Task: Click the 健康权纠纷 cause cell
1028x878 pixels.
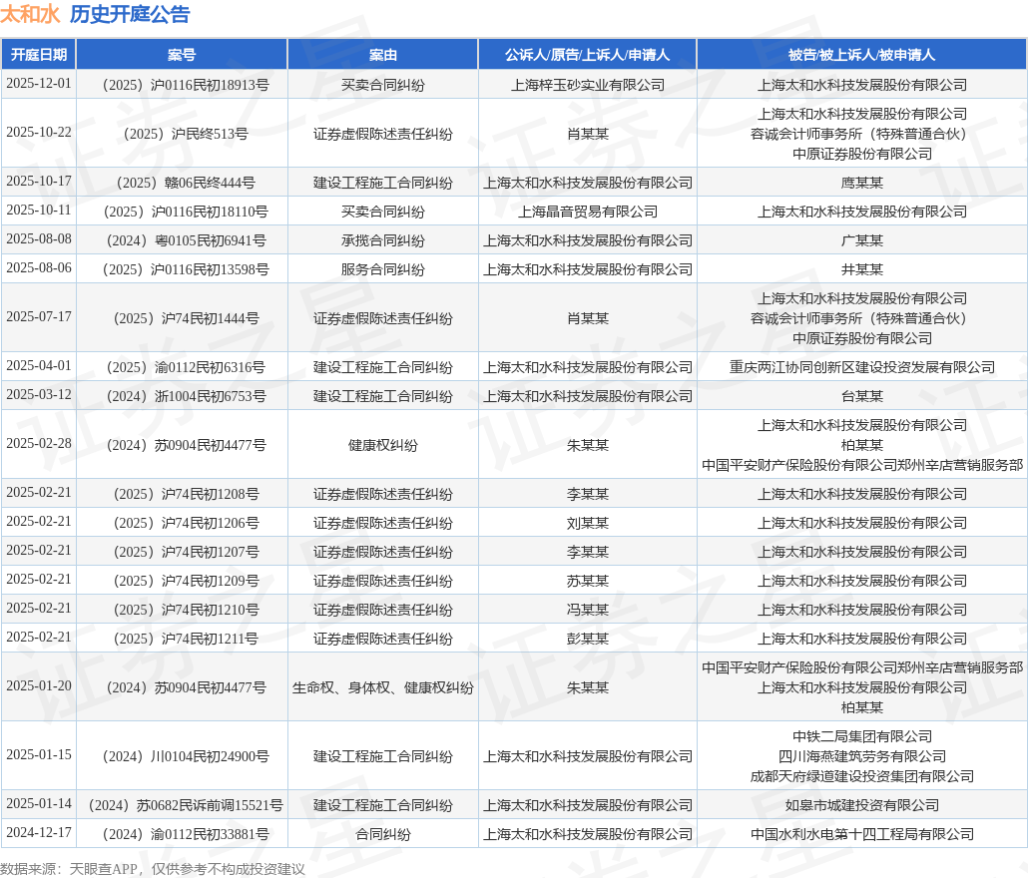Action: (383, 445)
